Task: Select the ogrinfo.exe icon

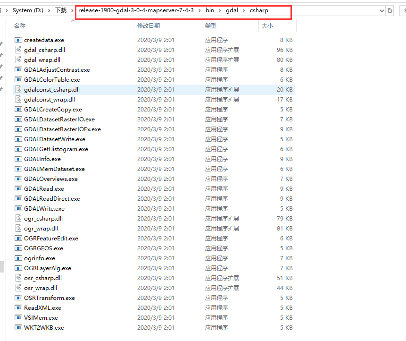Action: (18, 258)
